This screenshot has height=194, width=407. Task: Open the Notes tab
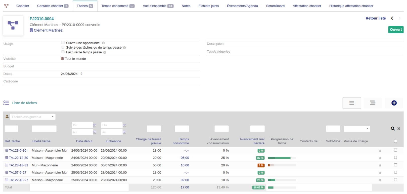[186, 6]
